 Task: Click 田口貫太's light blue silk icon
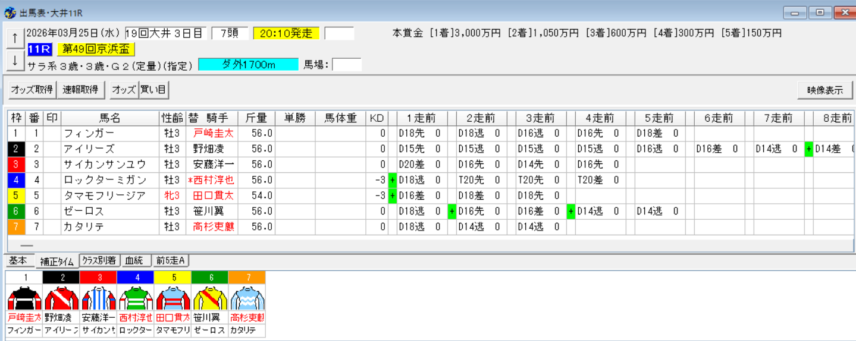click(x=172, y=298)
